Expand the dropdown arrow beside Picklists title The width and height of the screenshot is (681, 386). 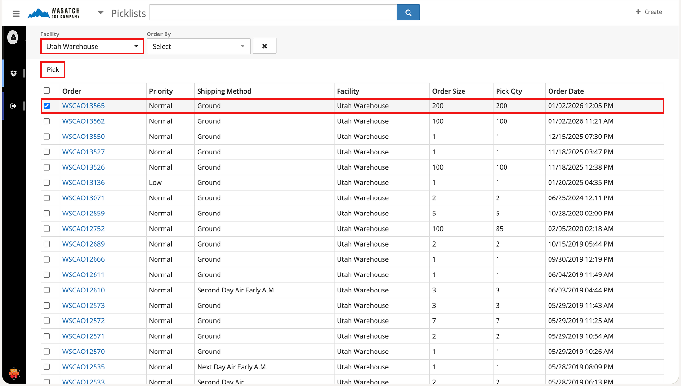tap(100, 13)
